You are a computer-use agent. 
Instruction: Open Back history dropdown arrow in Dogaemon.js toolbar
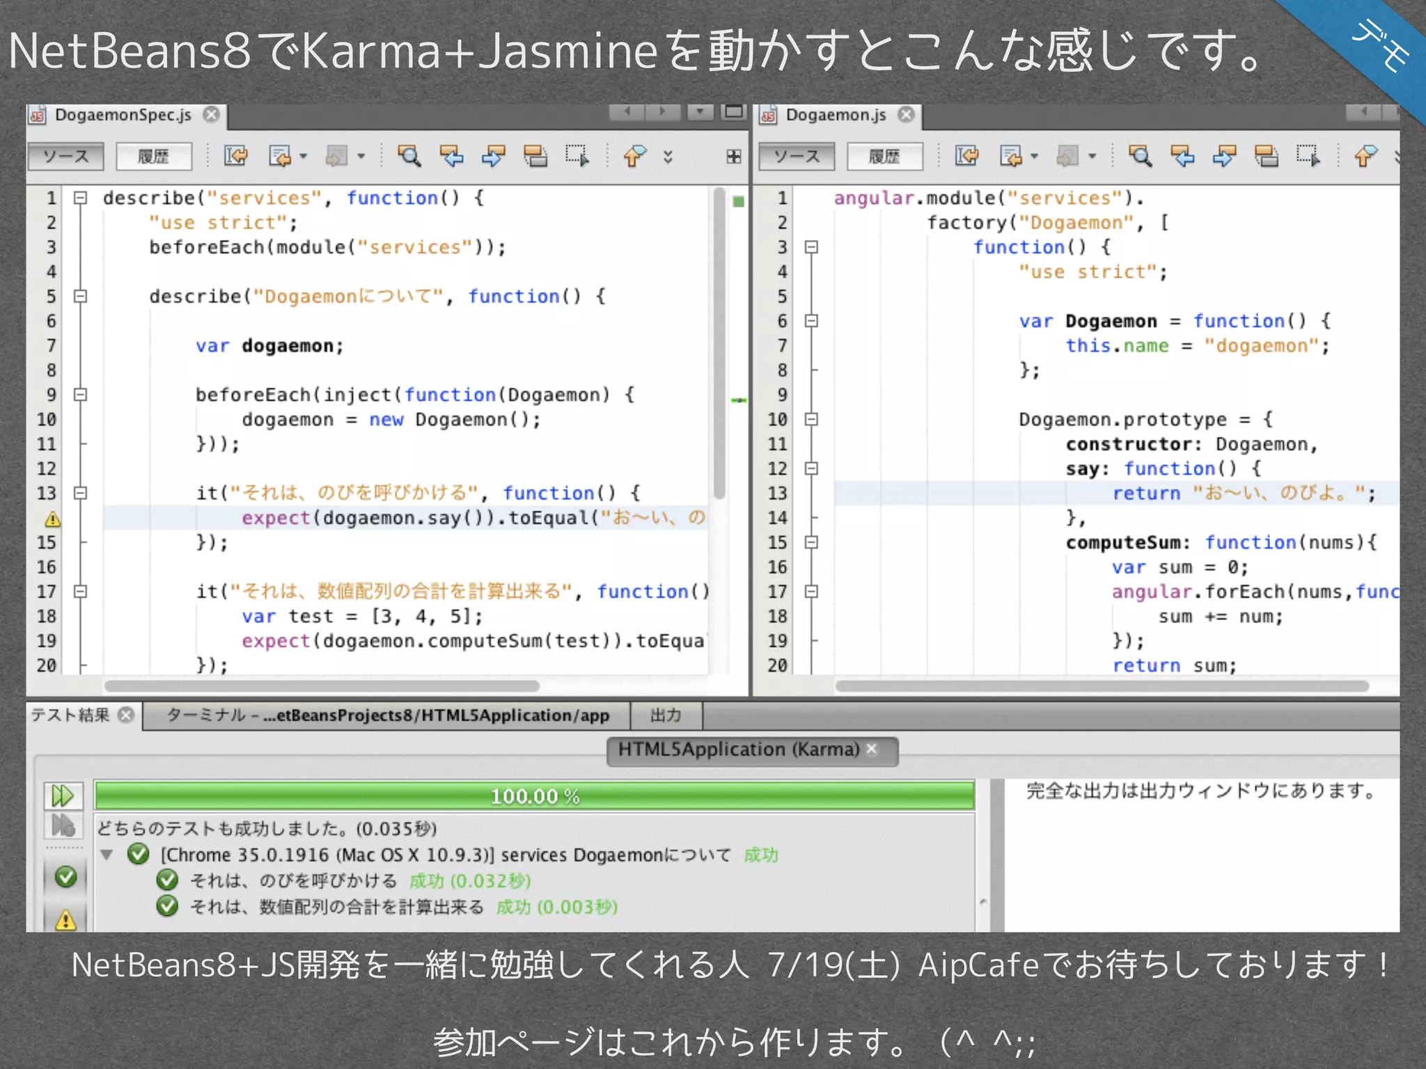(1034, 156)
